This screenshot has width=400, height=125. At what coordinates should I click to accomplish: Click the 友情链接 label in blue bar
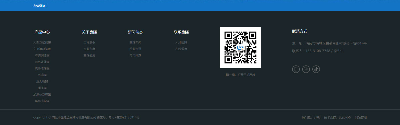[40, 6]
